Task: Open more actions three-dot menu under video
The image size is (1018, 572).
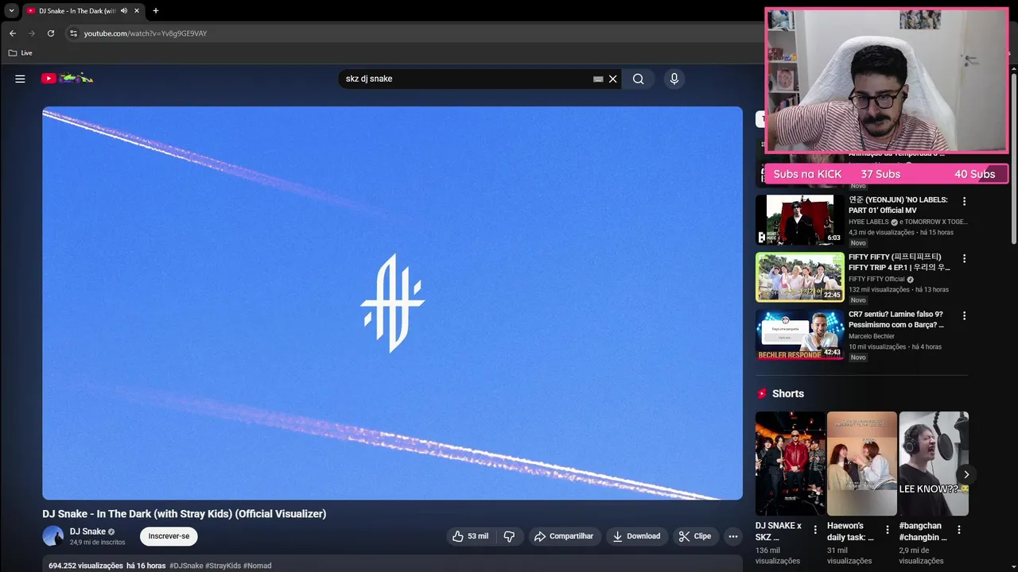Action: 733,536
